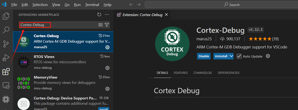298x110 pixels.
Task: Open the marus25 publisher link in details
Action: pyautogui.click(x=204, y=39)
